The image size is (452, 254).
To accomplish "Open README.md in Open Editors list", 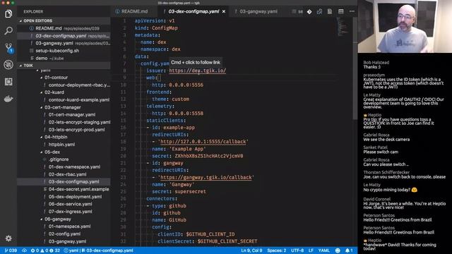I will pyautogui.click(x=64, y=28).
